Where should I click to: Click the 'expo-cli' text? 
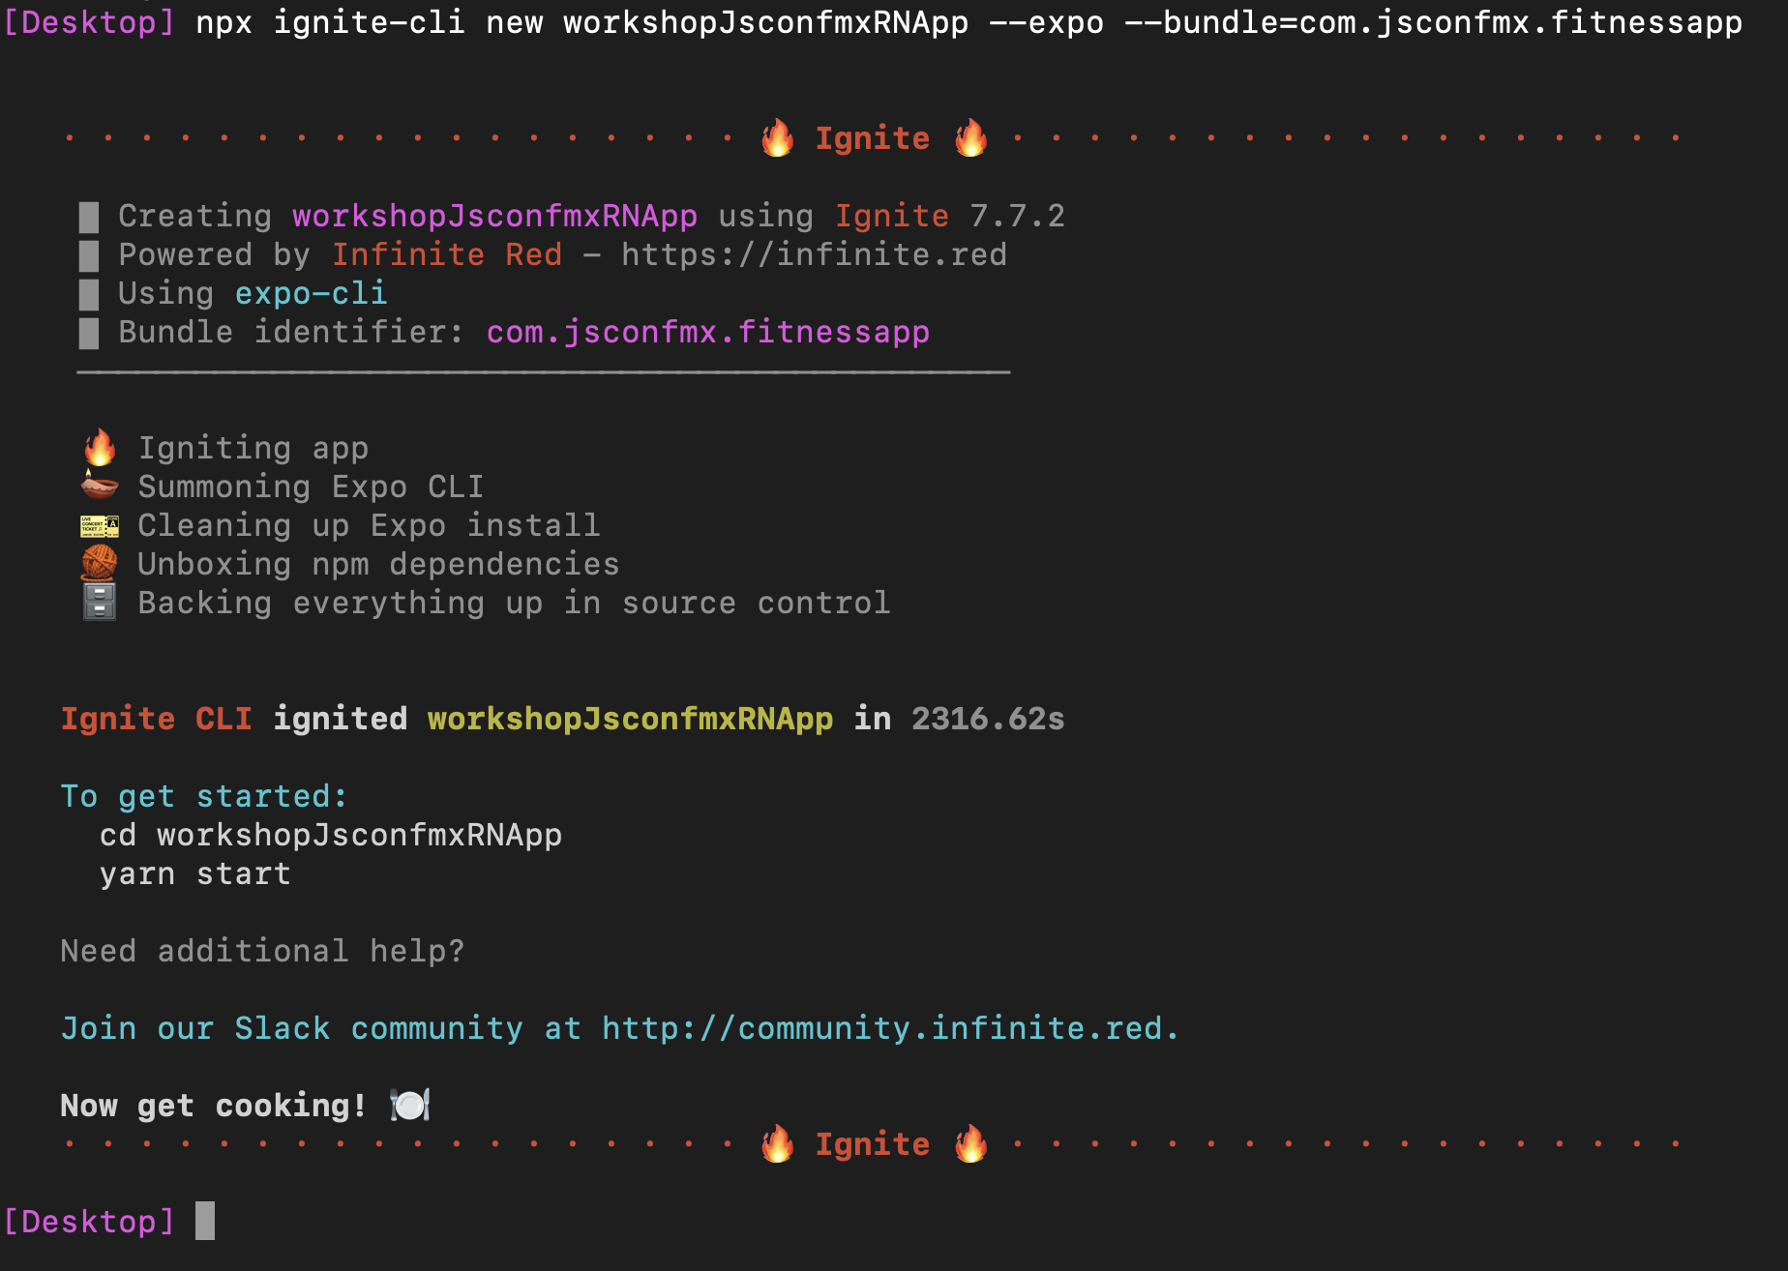coord(312,293)
